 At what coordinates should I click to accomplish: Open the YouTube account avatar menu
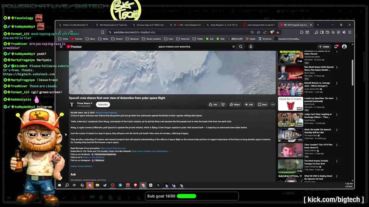coord(344,47)
